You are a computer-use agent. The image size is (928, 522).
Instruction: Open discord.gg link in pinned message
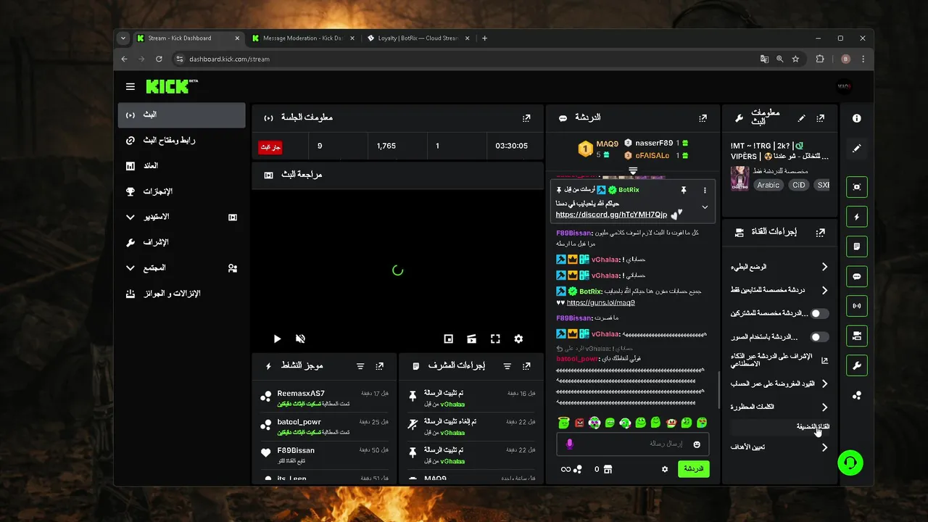coord(611,215)
